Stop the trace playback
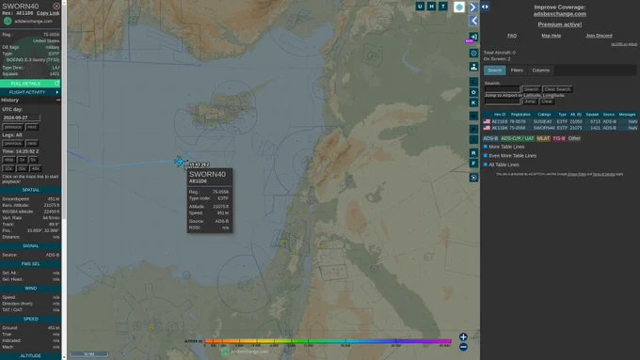This screenshot has height=360, width=640. click(9, 160)
